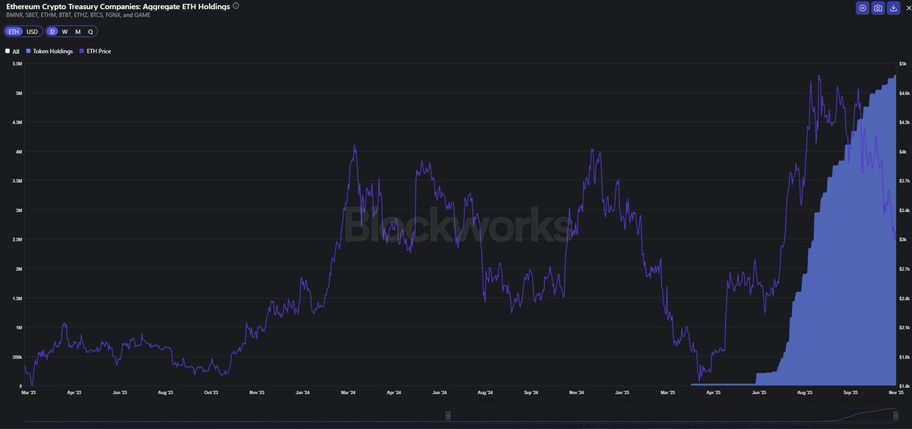Select weekly W interval
Screen dimensions: 912x429
[x=65, y=31]
